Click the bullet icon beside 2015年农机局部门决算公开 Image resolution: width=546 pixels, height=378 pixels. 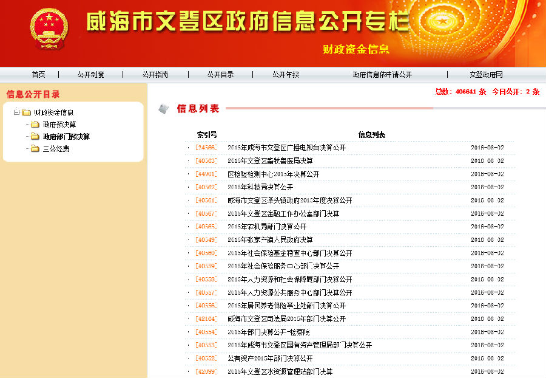[x=188, y=227]
